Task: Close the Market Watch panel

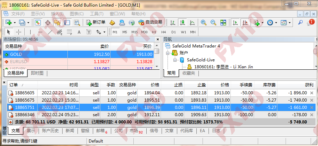Action: [158, 39]
